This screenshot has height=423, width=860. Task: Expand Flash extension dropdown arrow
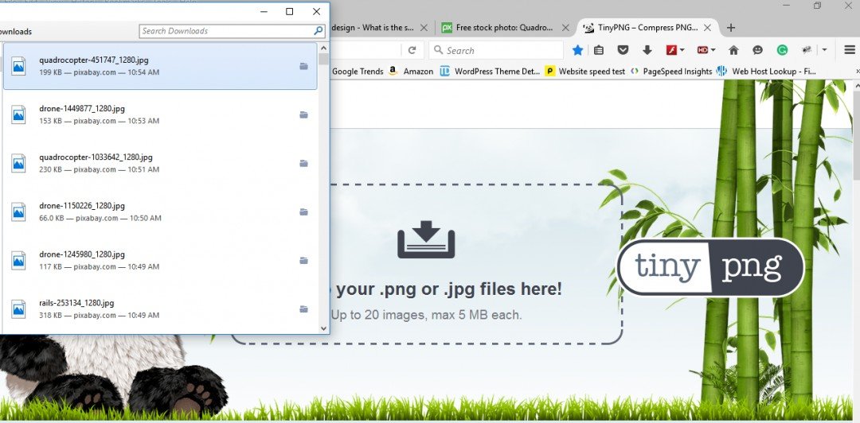[x=682, y=50]
